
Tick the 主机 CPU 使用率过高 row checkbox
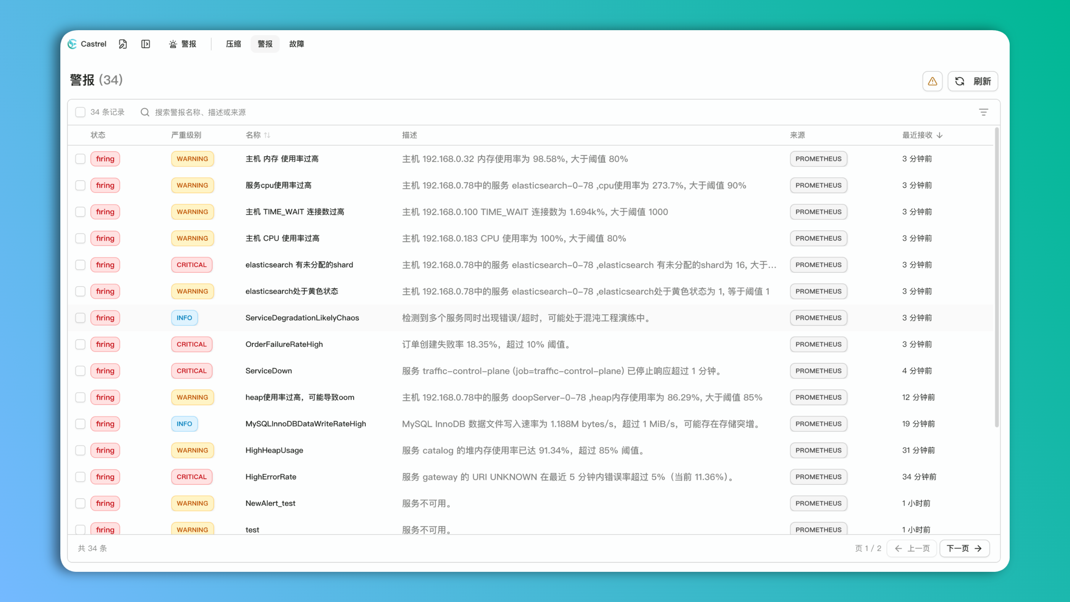[x=80, y=238]
